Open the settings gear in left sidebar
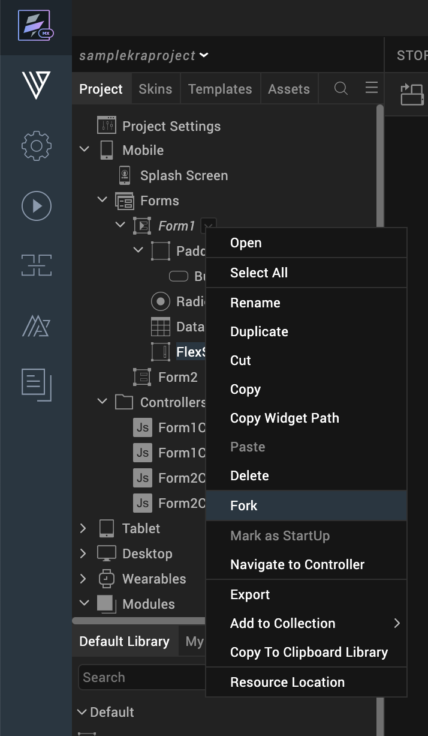This screenshot has height=736, width=428. pyautogui.click(x=36, y=146)
